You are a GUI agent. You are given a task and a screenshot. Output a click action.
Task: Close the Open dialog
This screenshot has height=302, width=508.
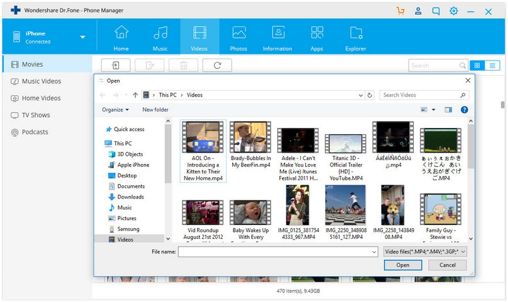(468, 81)
